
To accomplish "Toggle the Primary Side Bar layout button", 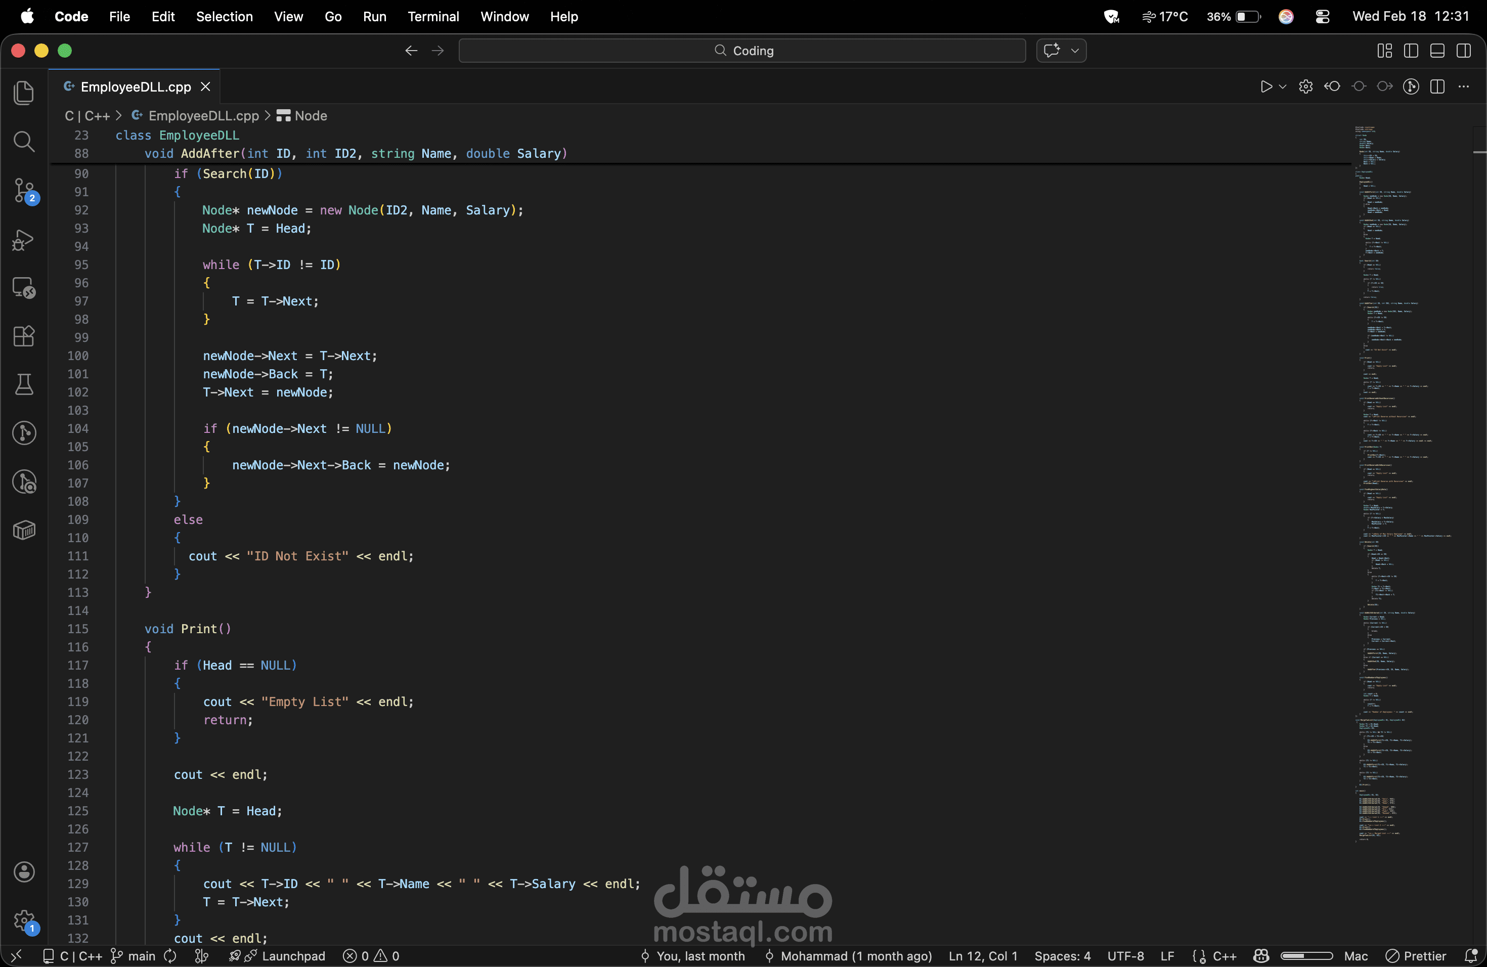I will pos(1411,51).
